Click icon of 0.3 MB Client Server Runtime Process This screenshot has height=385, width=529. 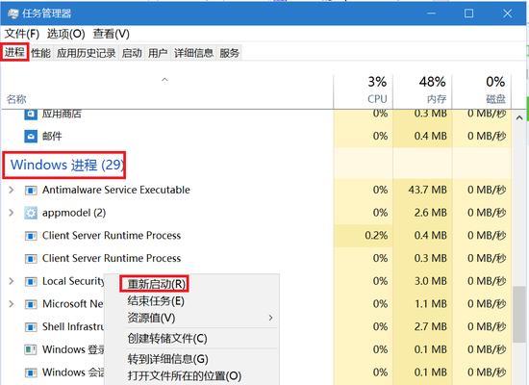(31, 258)
